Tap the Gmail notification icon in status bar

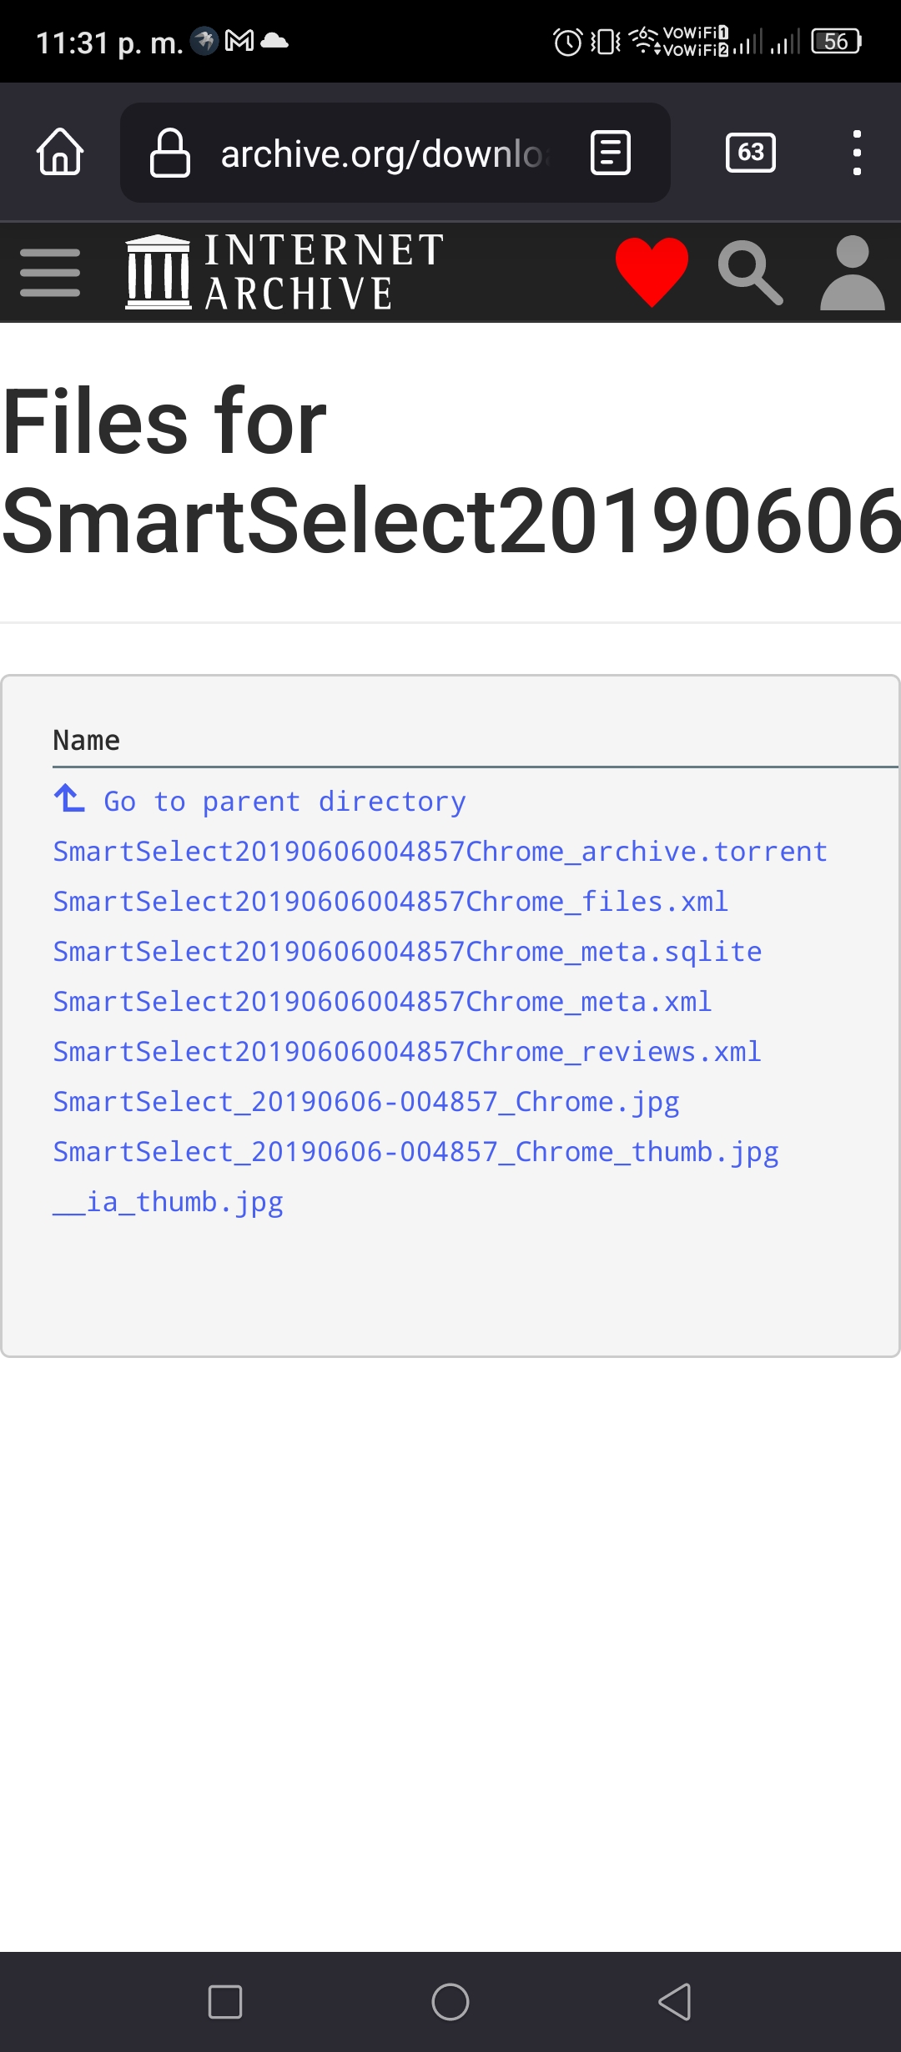coord(239,41)
